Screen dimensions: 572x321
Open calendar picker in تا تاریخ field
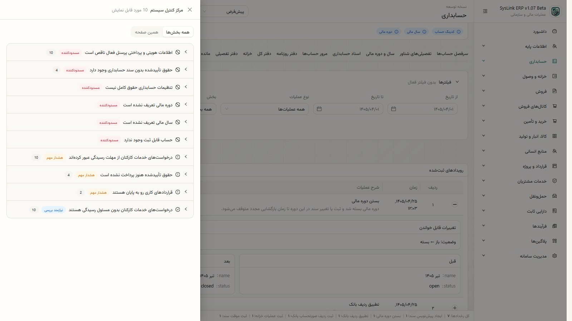coord(319,109)
